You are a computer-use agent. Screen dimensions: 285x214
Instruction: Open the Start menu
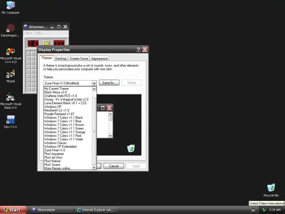(x=13, y=210)
